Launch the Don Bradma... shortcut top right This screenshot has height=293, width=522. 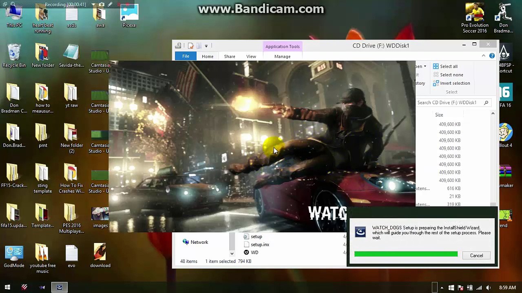pyautogui.click(x=503, y=18)
